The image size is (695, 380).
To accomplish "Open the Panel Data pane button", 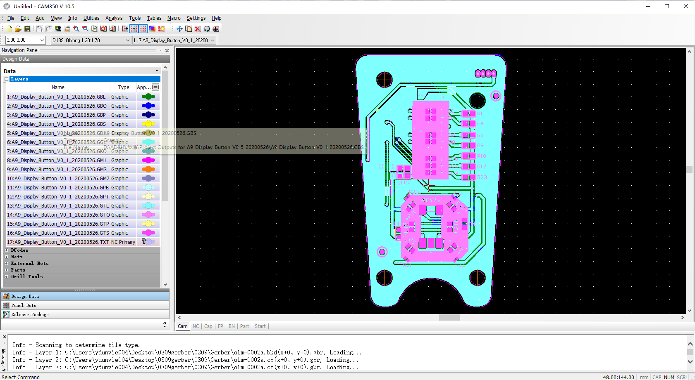I will point(85,305).
